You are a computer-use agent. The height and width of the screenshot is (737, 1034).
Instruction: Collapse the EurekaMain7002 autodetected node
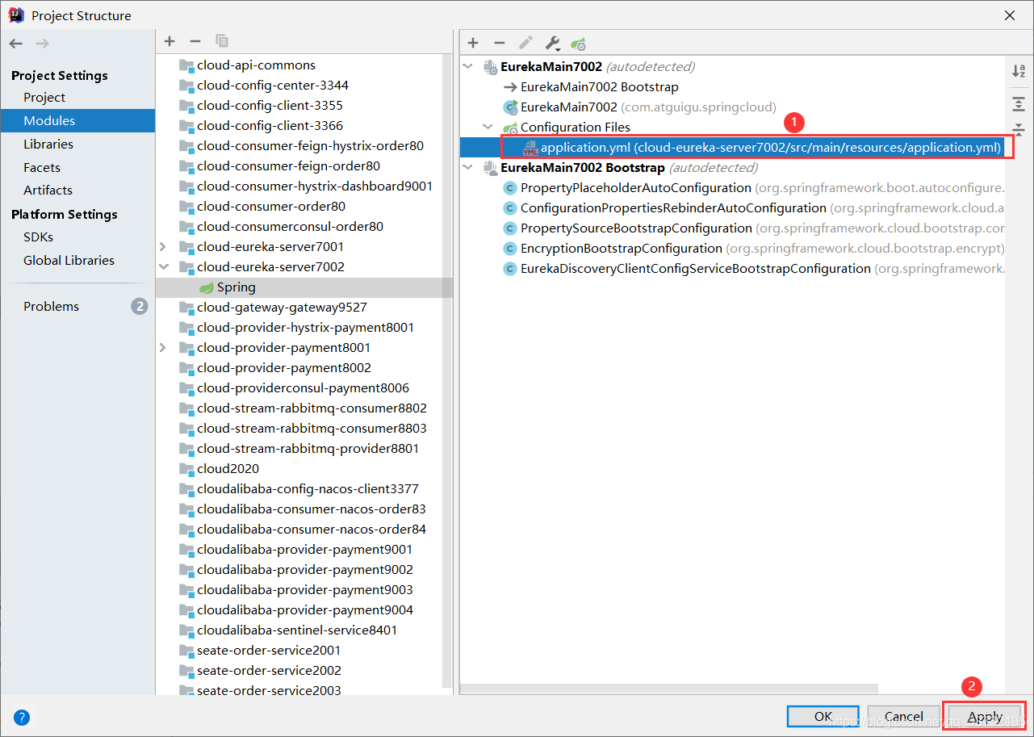coord(468,66)
